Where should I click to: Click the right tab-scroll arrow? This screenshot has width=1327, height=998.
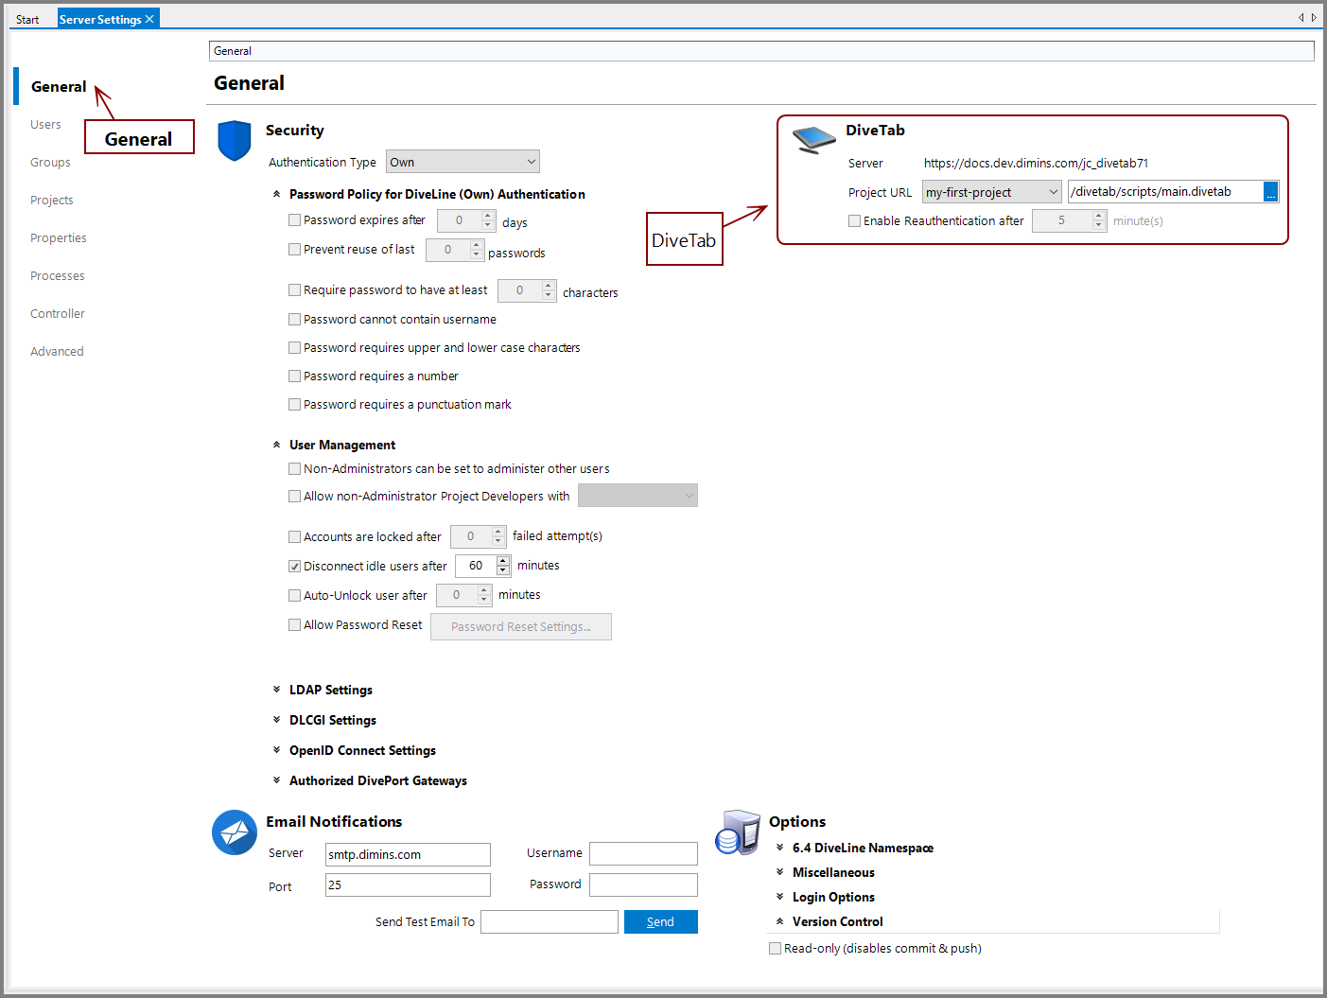click(x=1314, y=17)
